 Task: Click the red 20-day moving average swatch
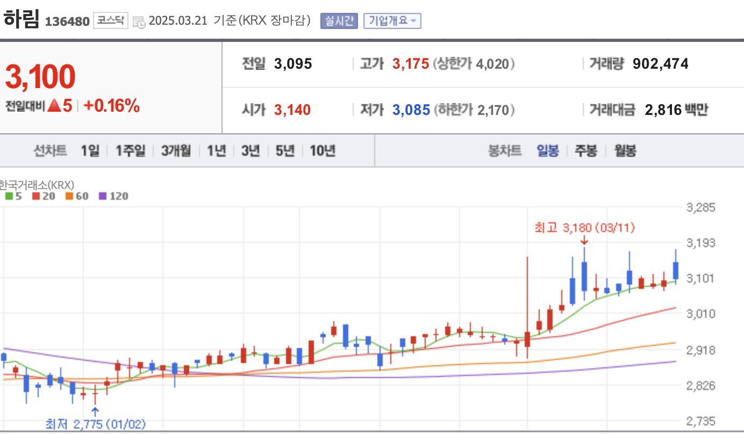pos(36,197)
